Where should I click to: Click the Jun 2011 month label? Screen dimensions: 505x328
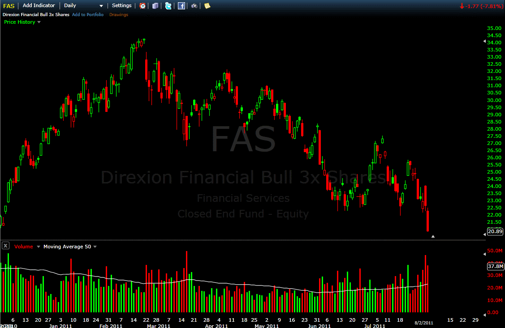pos(319,326)
